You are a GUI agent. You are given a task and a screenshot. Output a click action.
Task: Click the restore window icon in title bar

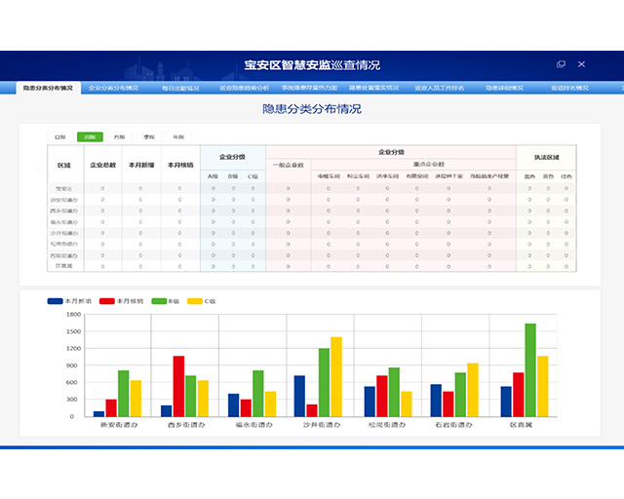[561, 64]
